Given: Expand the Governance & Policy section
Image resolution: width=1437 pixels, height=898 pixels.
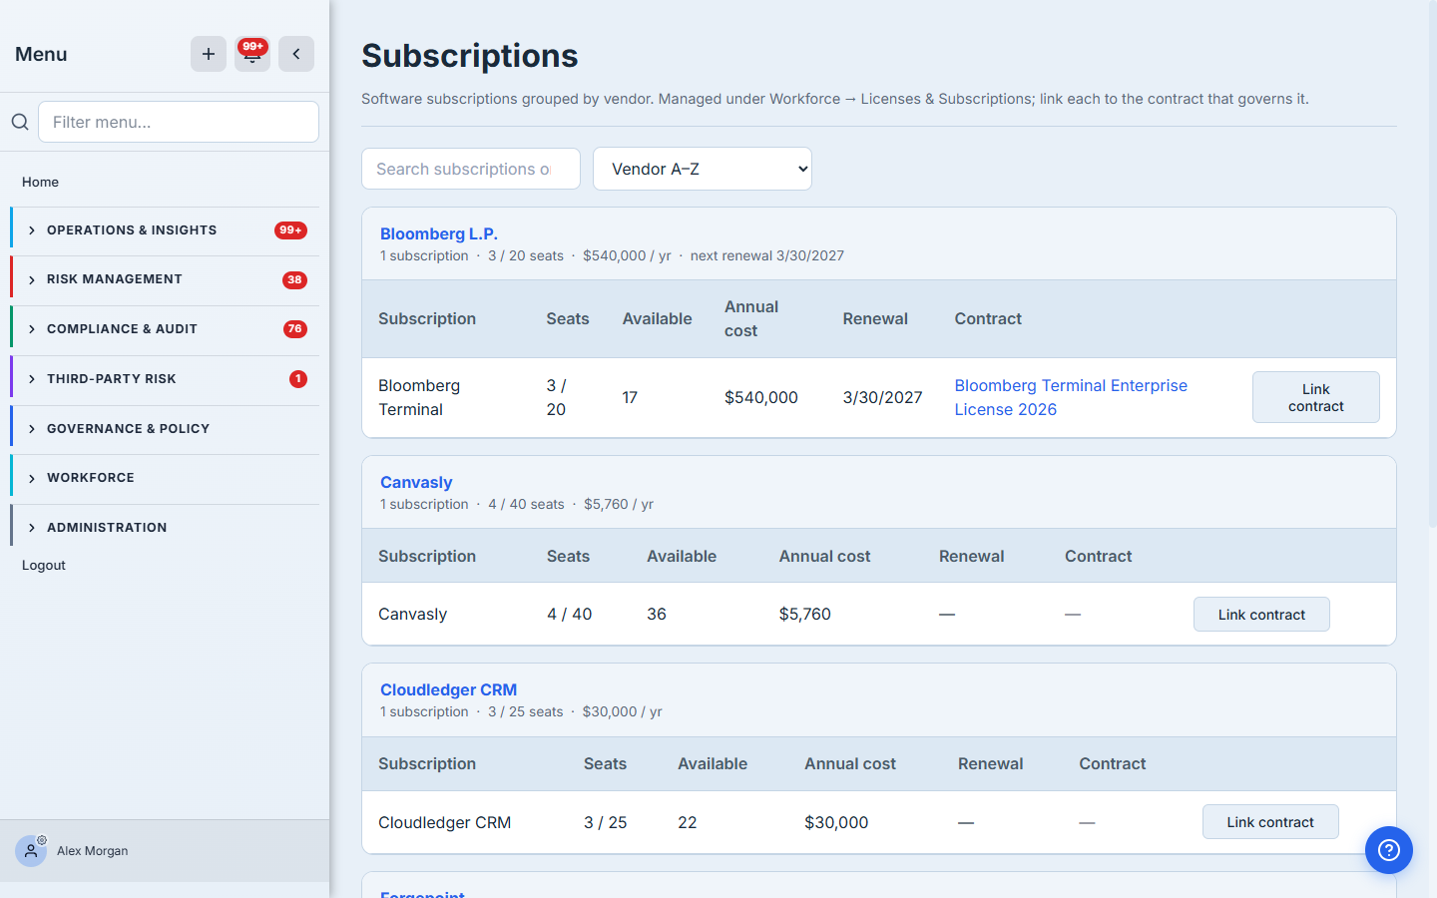Looking at the screenshot, I should 166,429.
